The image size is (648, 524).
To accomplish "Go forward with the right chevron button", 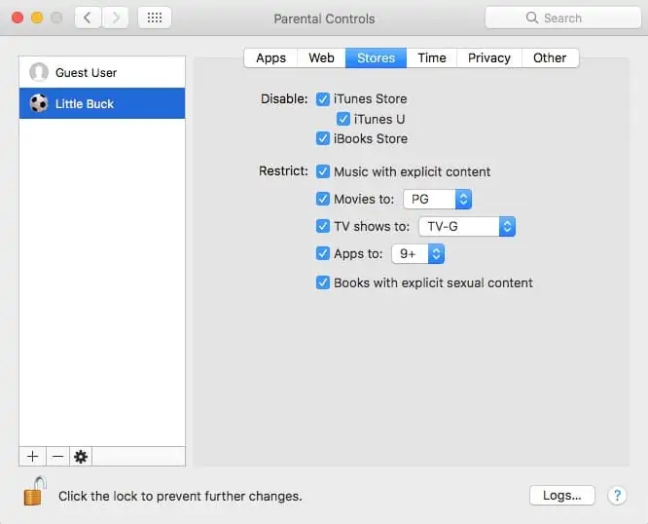I will 116,18.
